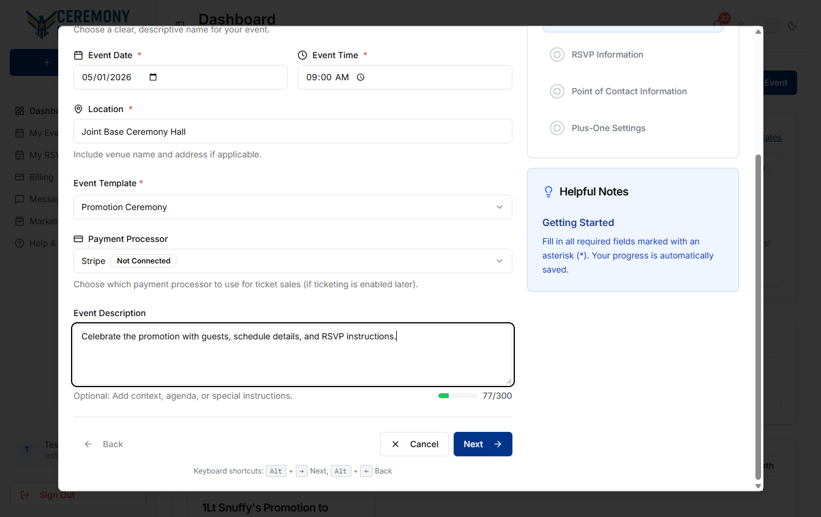
Task: Click the Event Time label clock icon
Action: (x=302, y=55)
